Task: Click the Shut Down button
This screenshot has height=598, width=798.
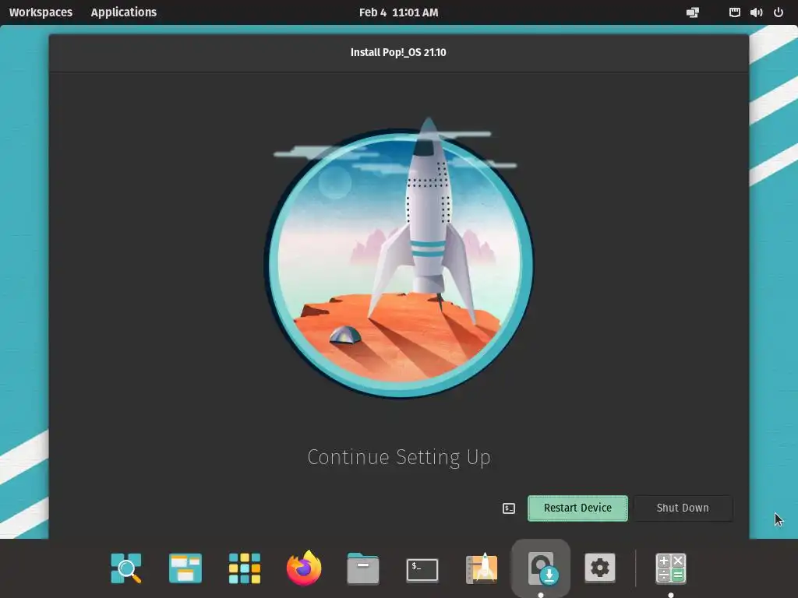Action: pyautogui.click(x=683, y=508)
